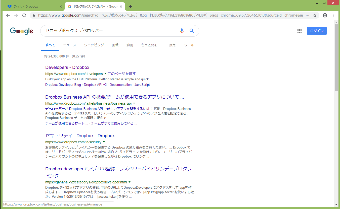Screen dimensions: 340x209
Task: Reload the current page
Action: pyautogui.click(x=24, y=15)
